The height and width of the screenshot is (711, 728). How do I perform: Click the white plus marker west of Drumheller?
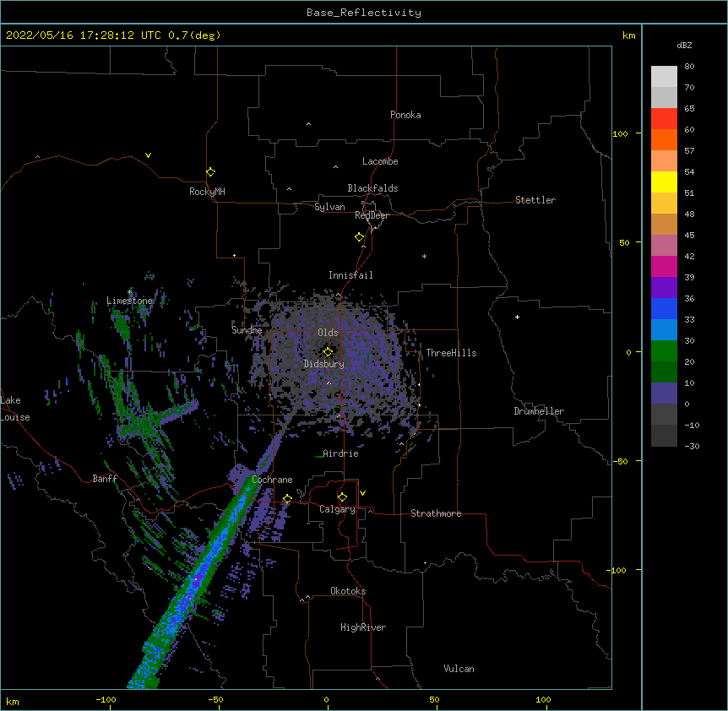click(x=517, y=317)
